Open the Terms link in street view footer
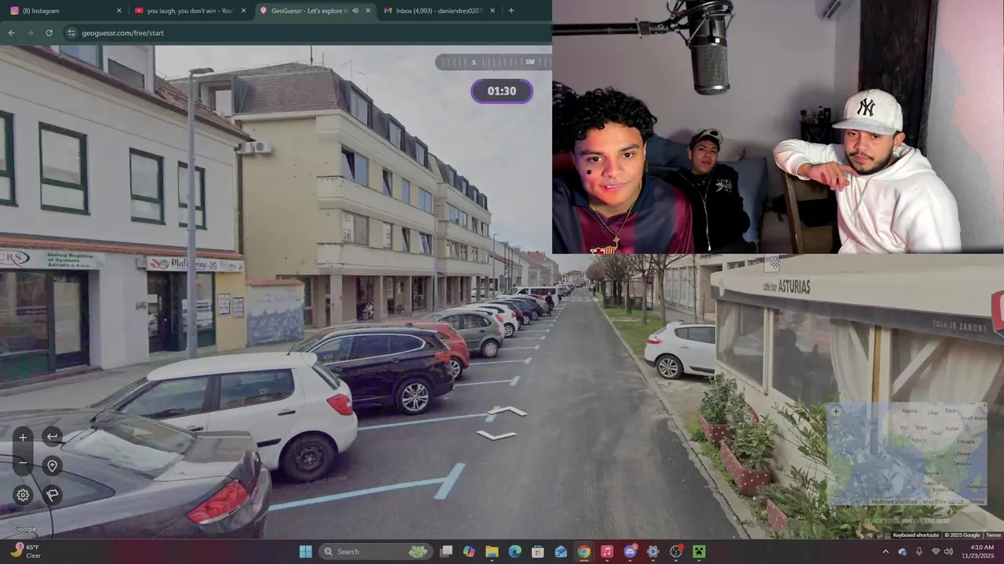This screenshot has height=564, width=1004. [993, 535]
